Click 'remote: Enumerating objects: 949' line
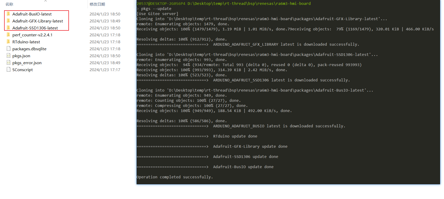Viewport: 444px width, 199px height. (182, 95)
